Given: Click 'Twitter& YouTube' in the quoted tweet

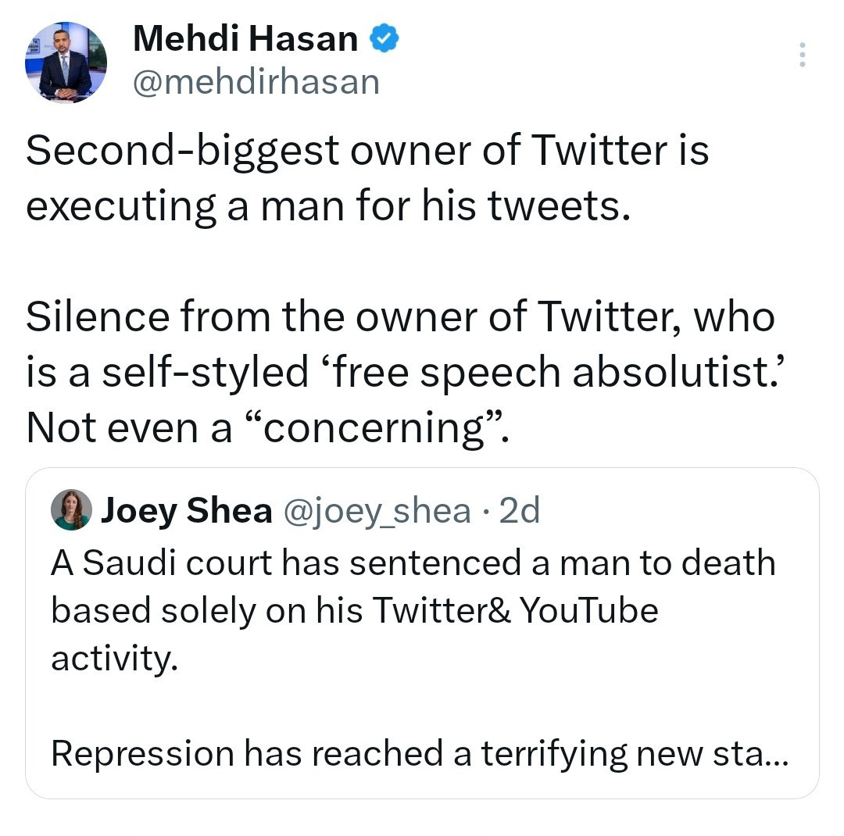Looking at the screenshot, I should click(x=514, y=611).
